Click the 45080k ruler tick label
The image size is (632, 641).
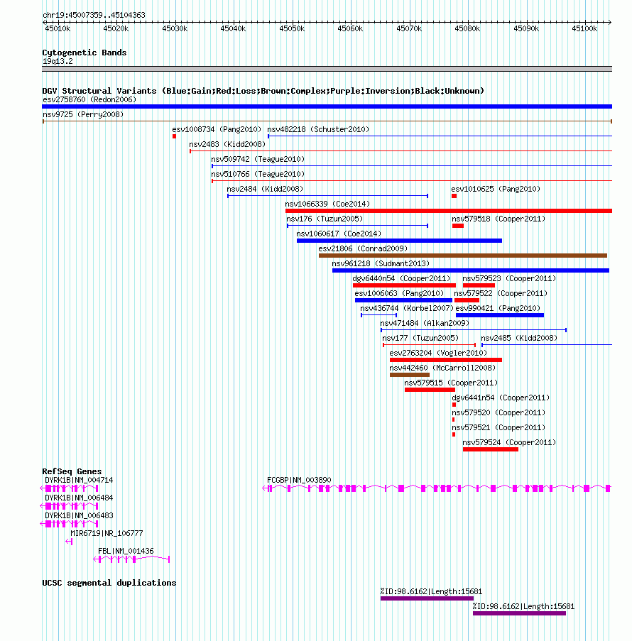click(467, 28)
